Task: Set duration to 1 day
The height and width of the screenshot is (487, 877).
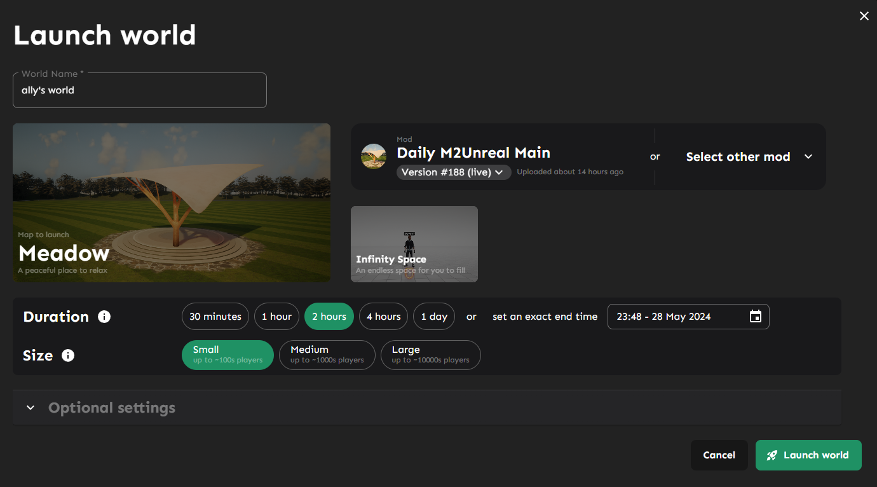Action: (x=434, y=317)
